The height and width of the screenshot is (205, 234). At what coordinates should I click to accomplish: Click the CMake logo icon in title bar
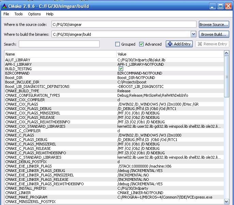click(x=4, y=6)
